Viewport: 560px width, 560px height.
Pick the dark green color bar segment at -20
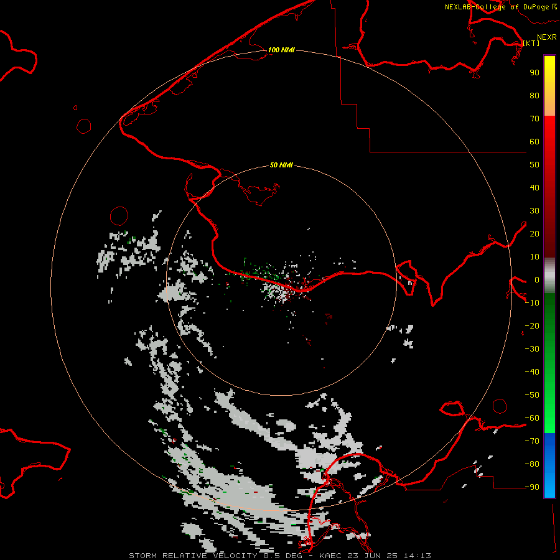point(549,325)
